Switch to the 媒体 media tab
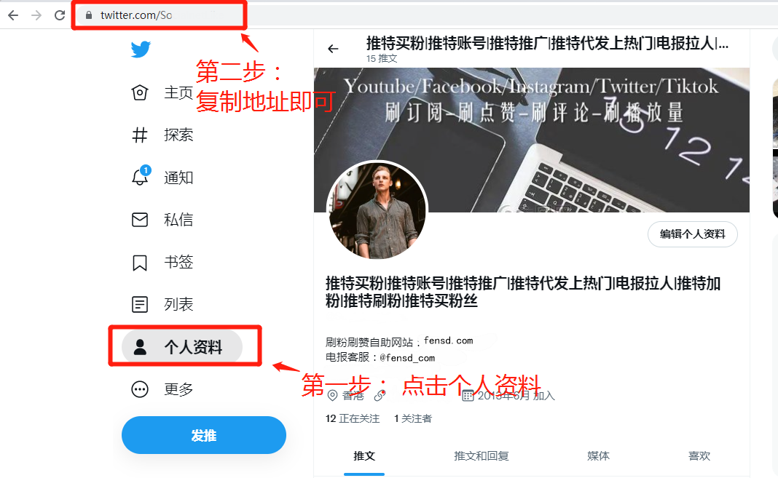This screenshot has width=778, height=478. coord(598,455)
